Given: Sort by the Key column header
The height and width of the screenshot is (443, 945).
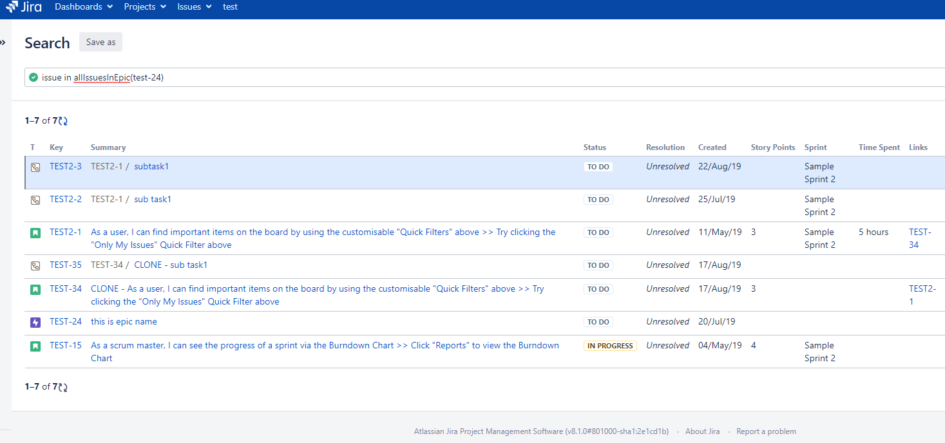Looking at the screenshot, I should pyautogui.click(x=57, y=147).
